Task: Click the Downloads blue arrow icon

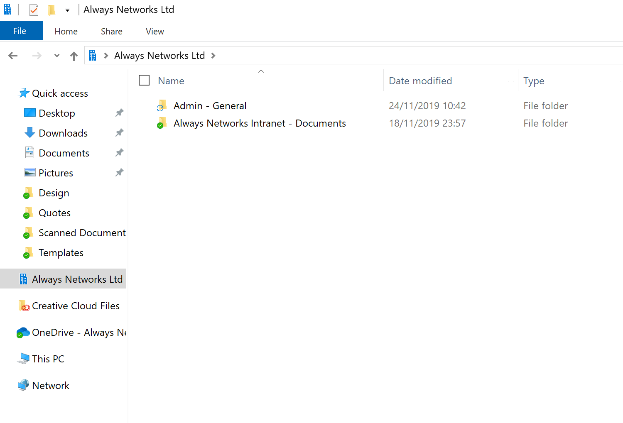Action: (30, 133)
